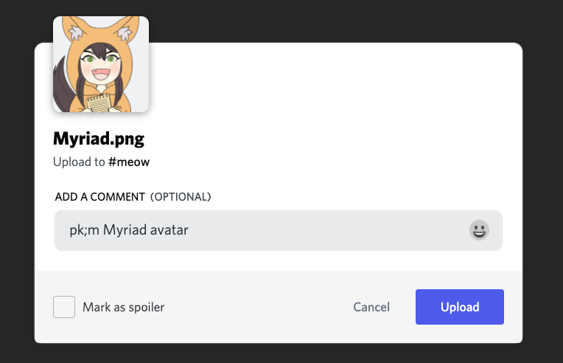Click the "Upload to" subtitle text
The image size is (563, 363).
(79, 162)
